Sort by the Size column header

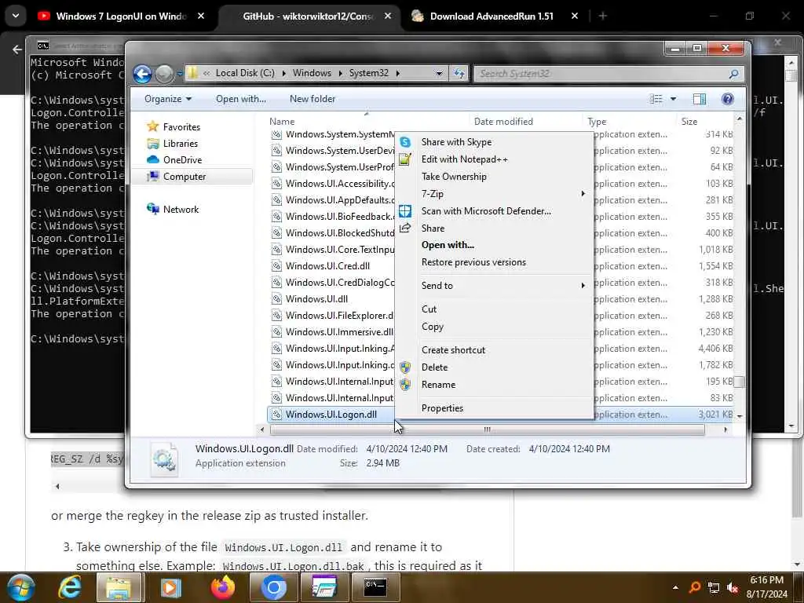[689, 122]
